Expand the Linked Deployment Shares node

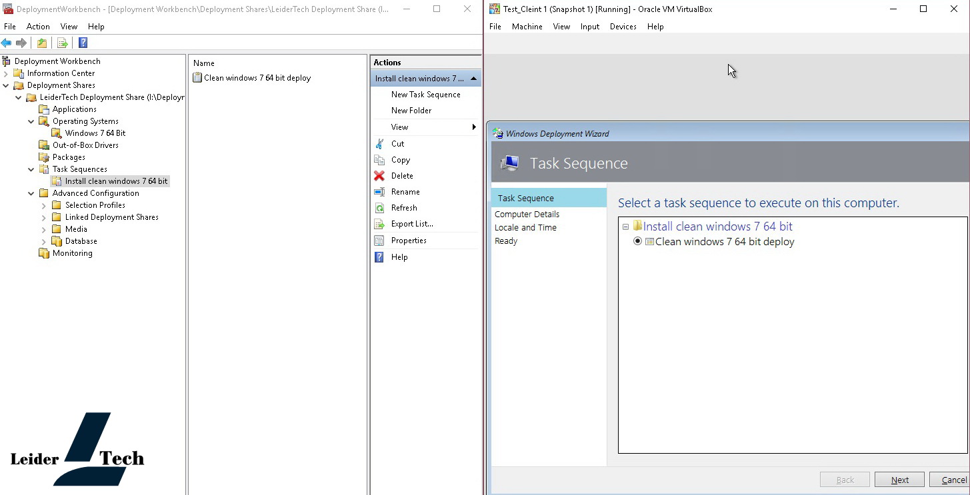tap(44, 217)
